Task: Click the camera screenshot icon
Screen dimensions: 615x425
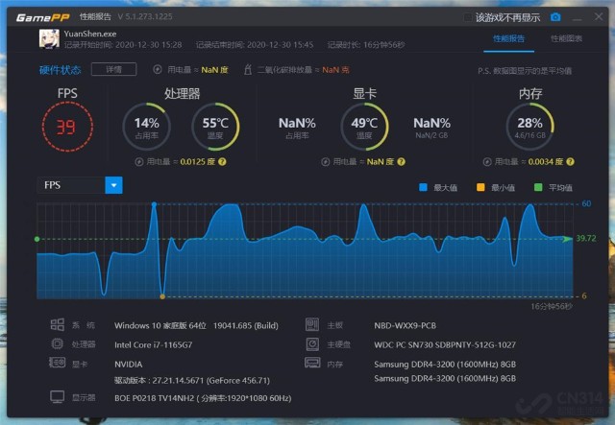Action: click(x=555, y=17)
